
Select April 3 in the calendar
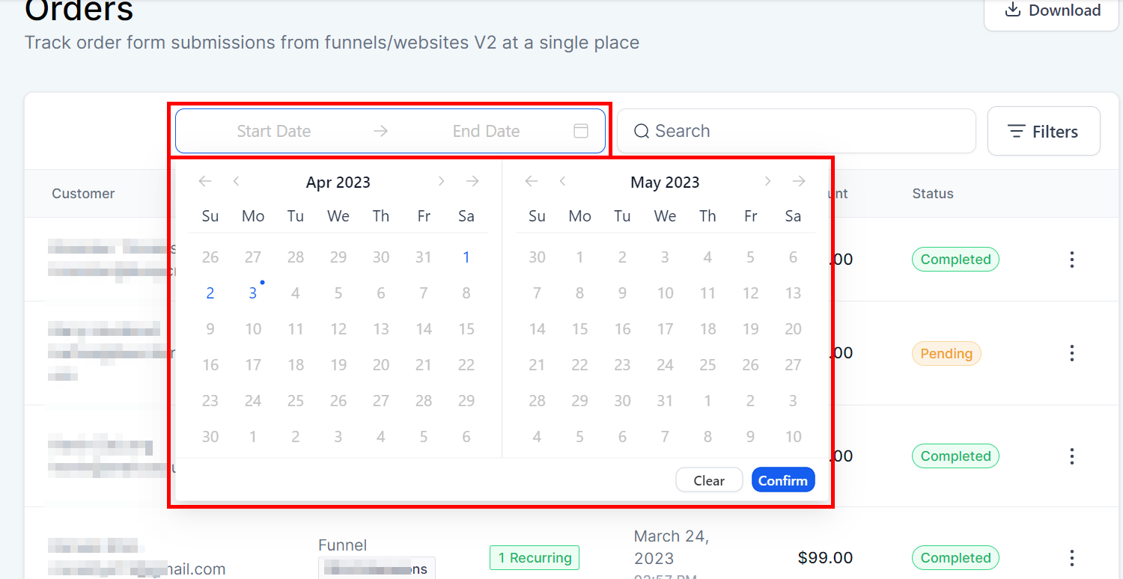tap(253, 293)
